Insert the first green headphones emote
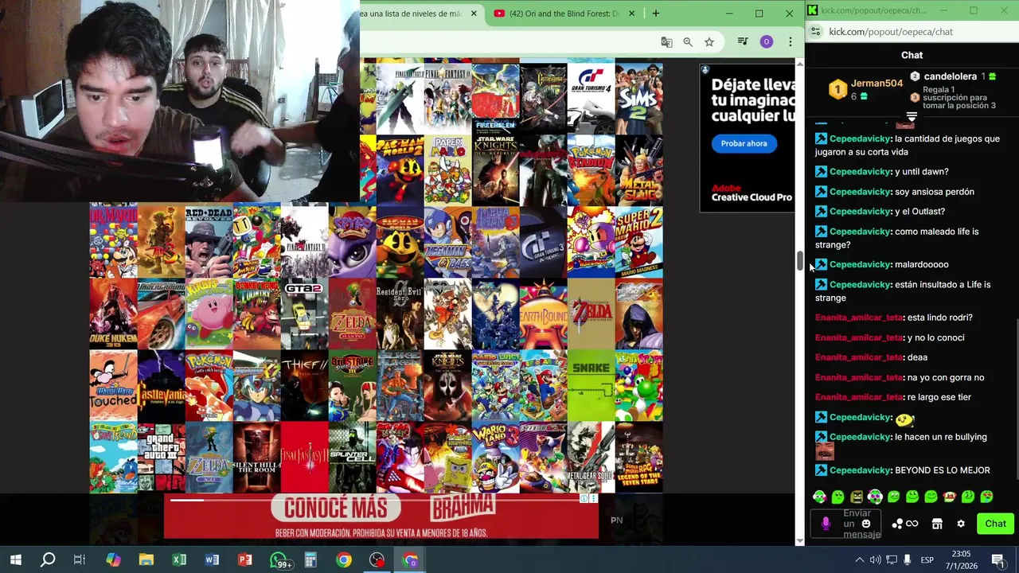Screen dimensions: 1019x573 click(819, 497)
